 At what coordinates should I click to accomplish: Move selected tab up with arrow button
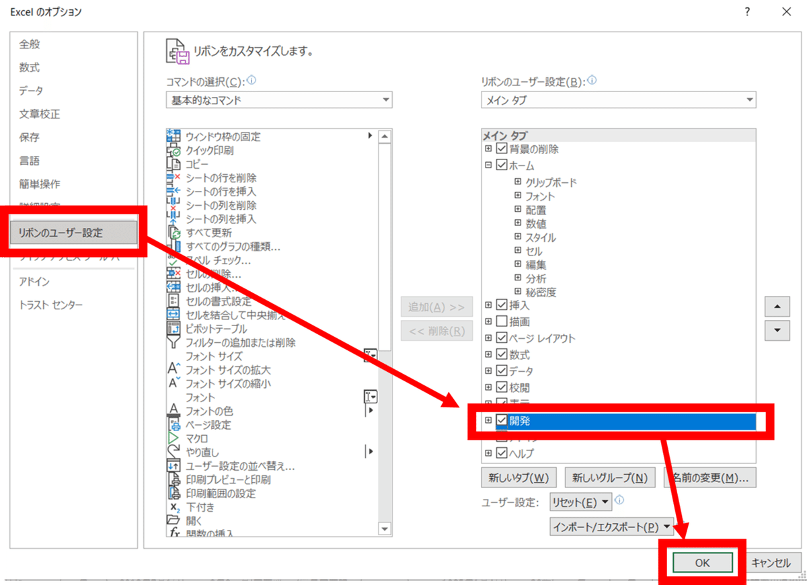777,306
